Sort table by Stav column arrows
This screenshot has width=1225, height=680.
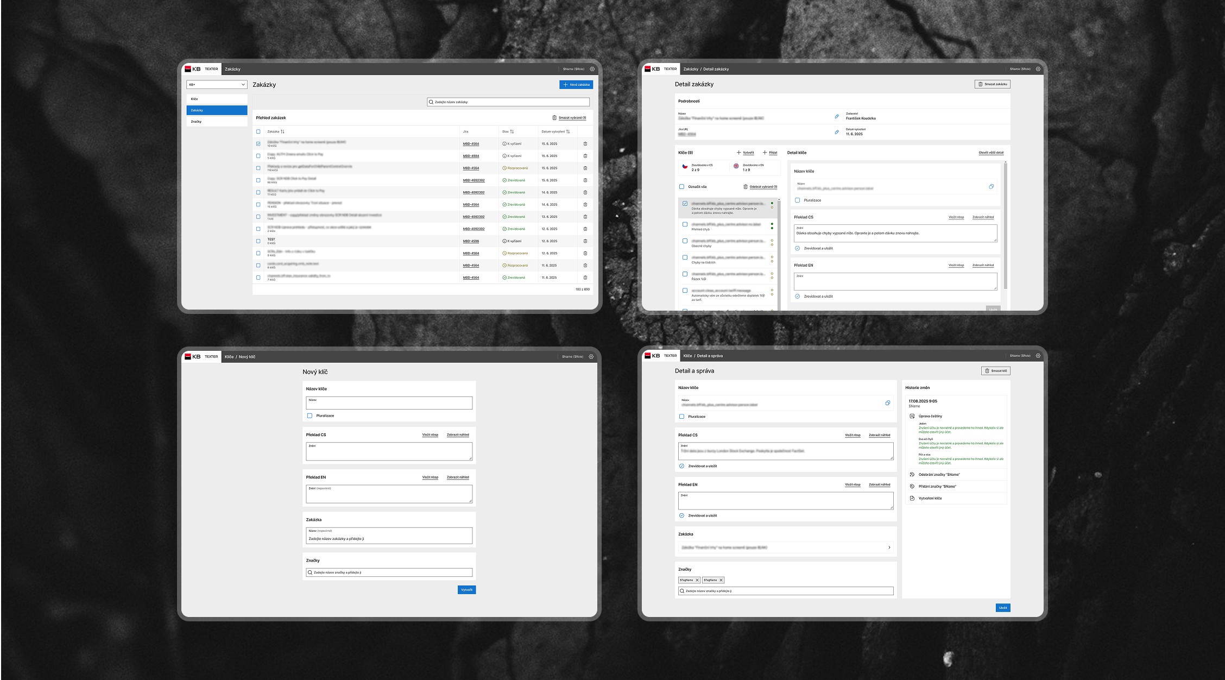[x=512, y=131]
